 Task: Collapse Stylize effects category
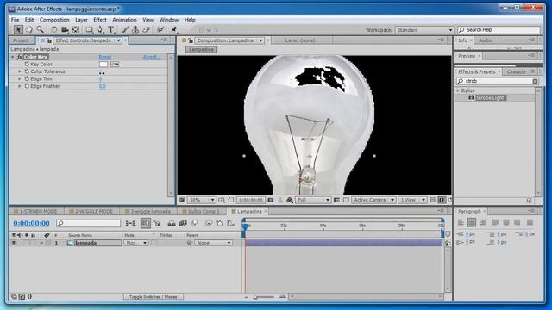(458, 90)
